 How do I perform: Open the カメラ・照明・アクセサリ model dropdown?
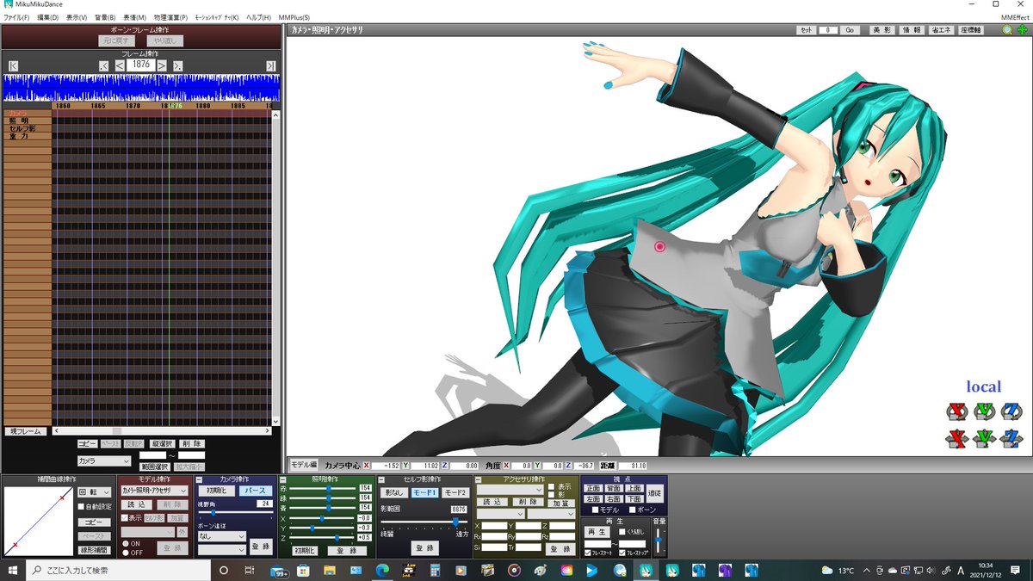(x=155, y=490)
